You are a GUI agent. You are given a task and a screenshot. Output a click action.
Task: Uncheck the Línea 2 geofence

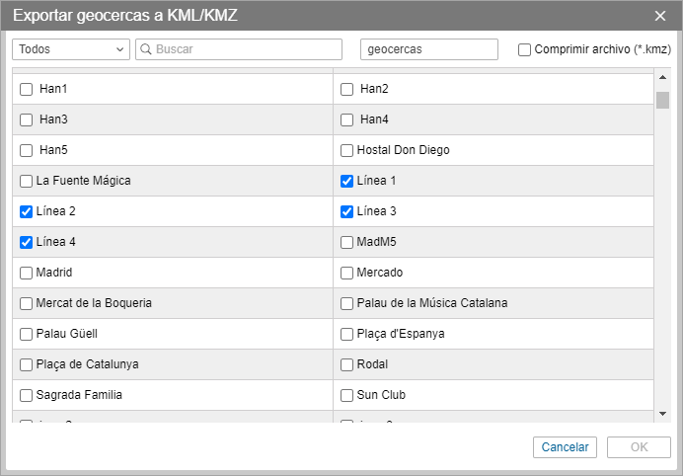coord(27,211)
